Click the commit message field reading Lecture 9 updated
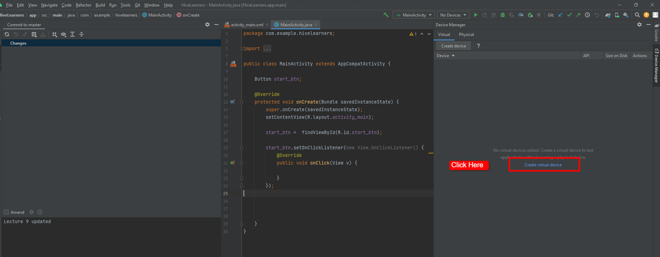 (x=110, y=237)
